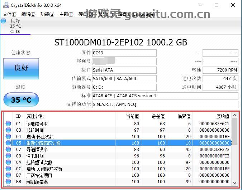Click status orb for attribute 03 起转时间
Viewport: 242px width, 190px height.
pos(8,130)
